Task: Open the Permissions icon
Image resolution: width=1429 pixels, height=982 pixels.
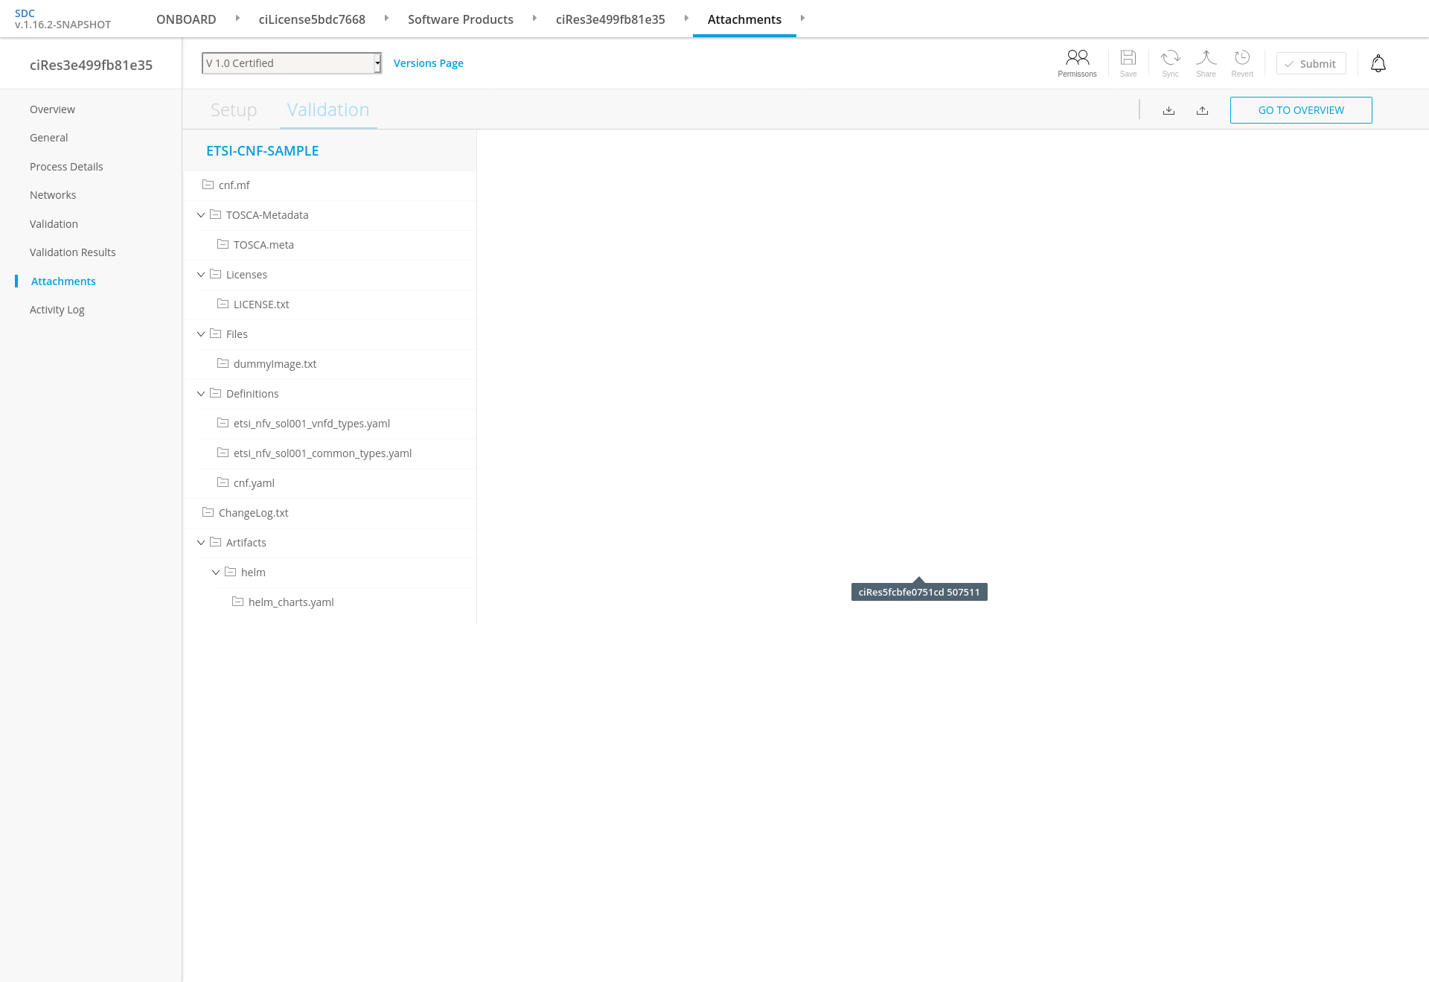Action: pos(1077,63)
